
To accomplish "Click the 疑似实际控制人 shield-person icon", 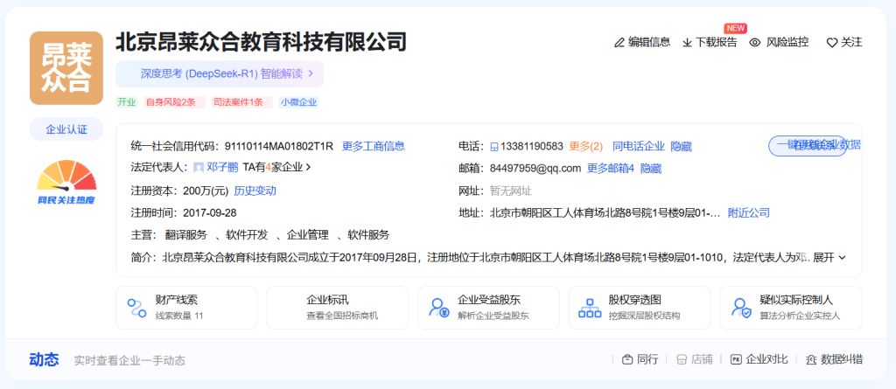I will 741,308.
